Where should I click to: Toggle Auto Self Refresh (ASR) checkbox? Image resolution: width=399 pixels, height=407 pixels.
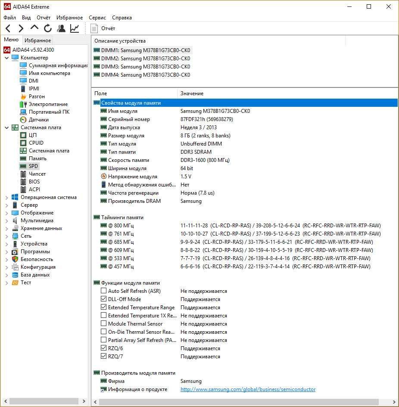coord(104,291)
